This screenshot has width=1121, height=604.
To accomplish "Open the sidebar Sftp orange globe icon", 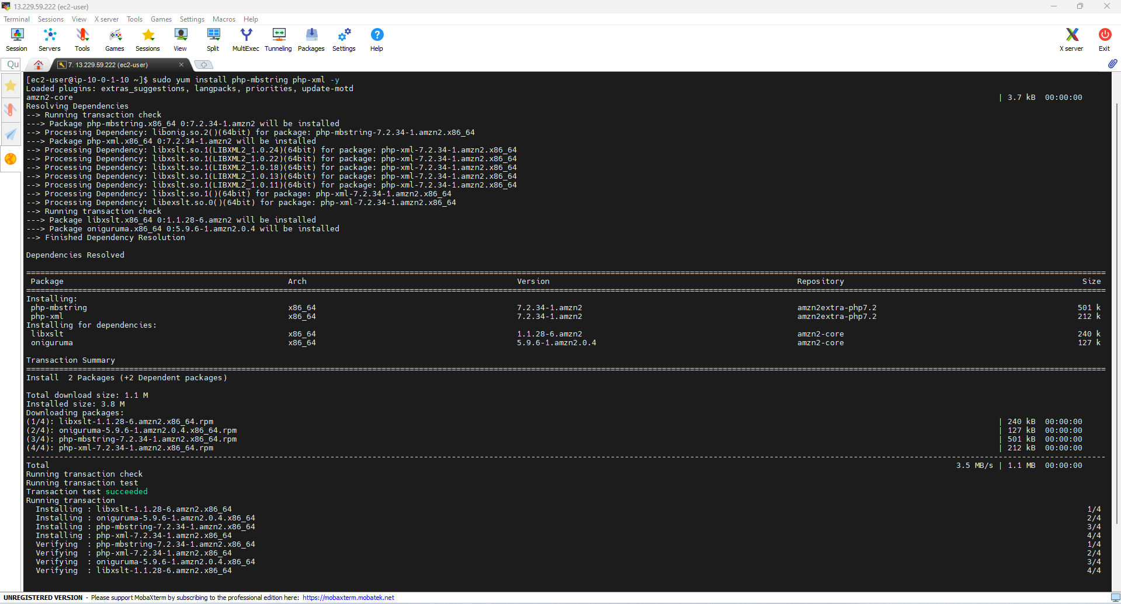I will point(11,159).
